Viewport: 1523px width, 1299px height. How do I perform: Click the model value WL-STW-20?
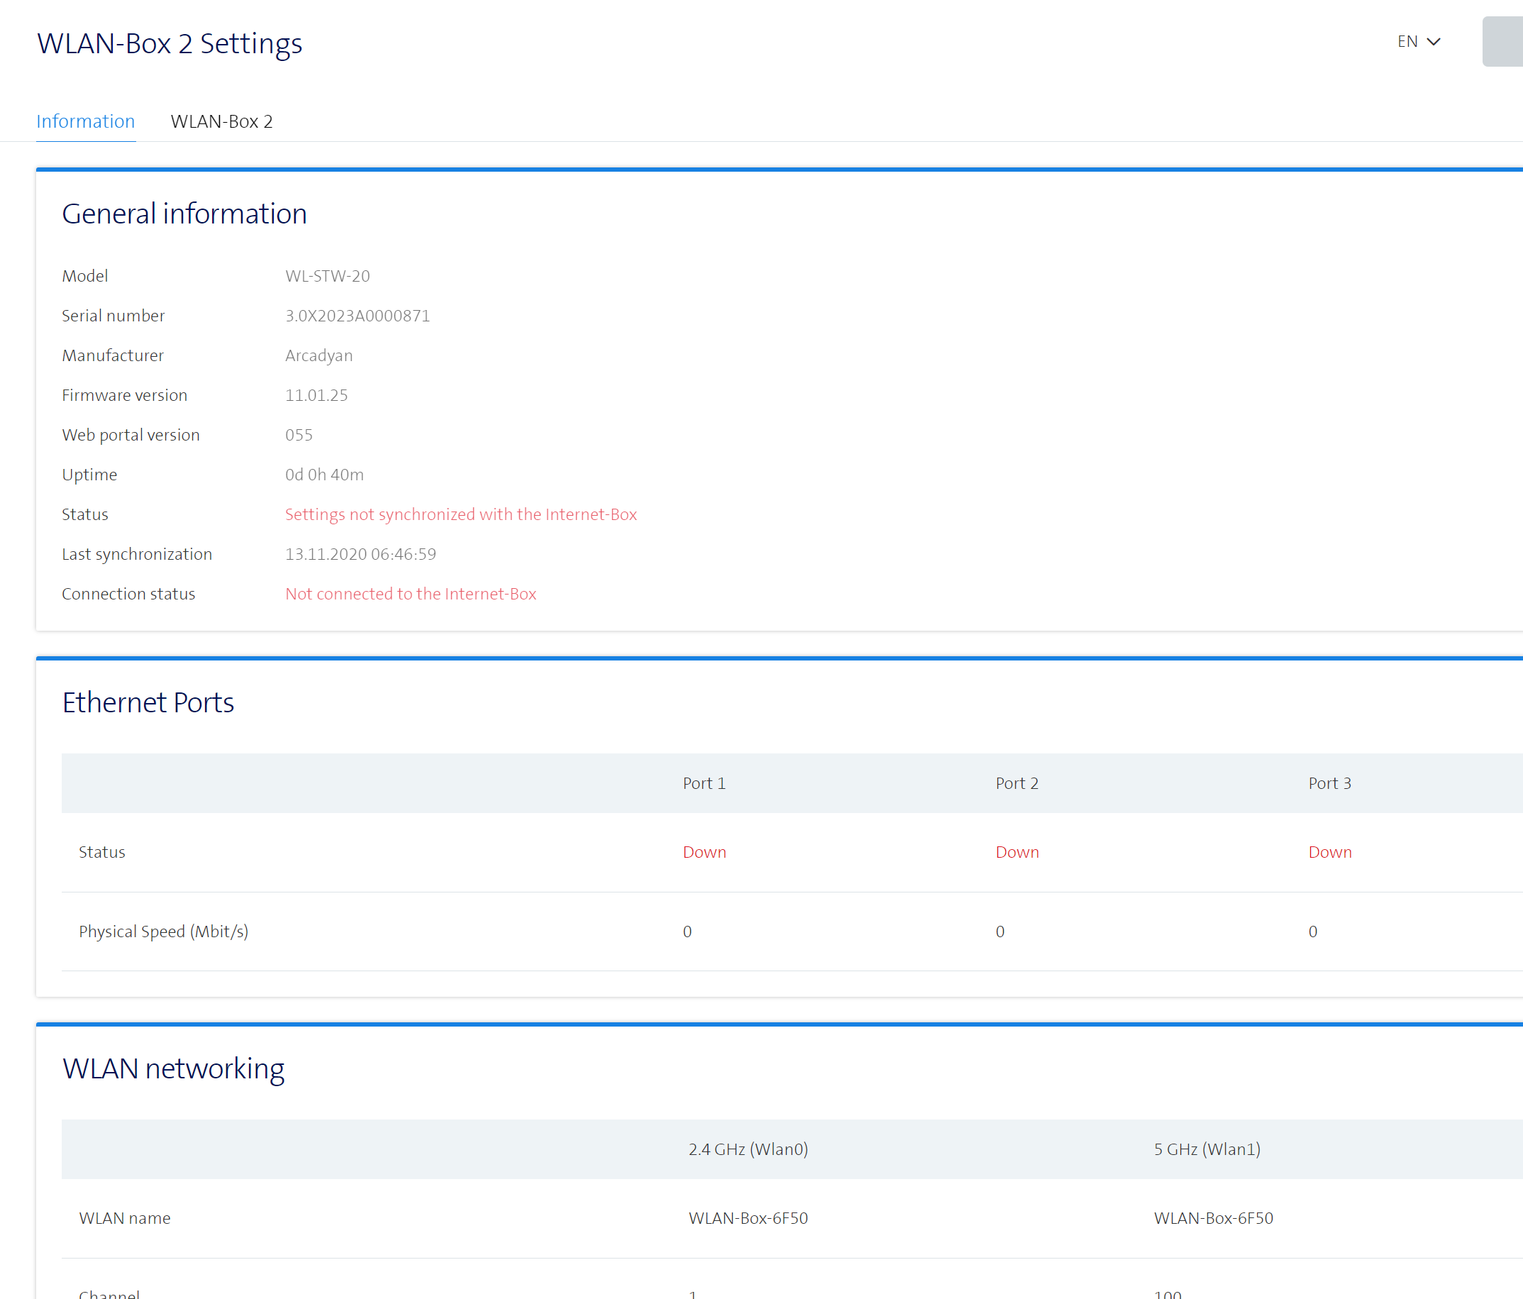tap(327, 276)
